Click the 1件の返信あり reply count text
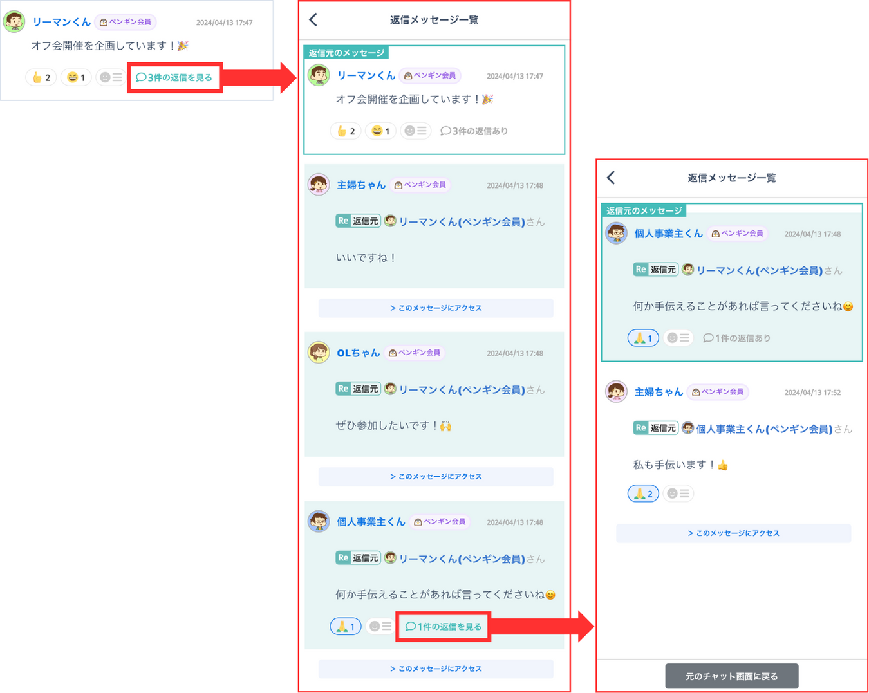Screen dimensions: 869x693 coord(737,338)
